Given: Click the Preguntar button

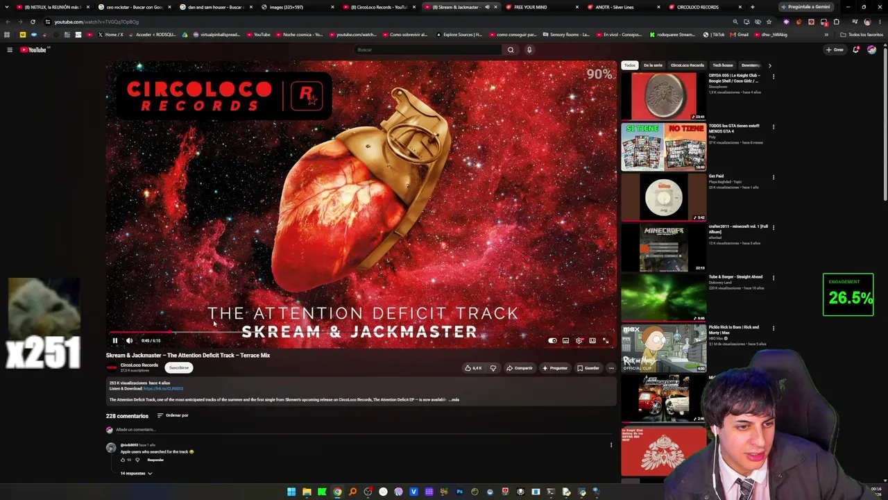Looking at the screenshot, I should point(555,368).
